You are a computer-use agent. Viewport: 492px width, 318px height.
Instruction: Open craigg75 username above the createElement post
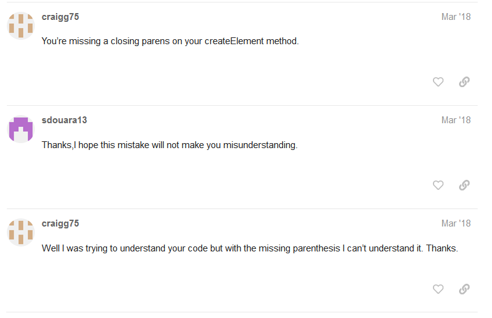point(60,17)
